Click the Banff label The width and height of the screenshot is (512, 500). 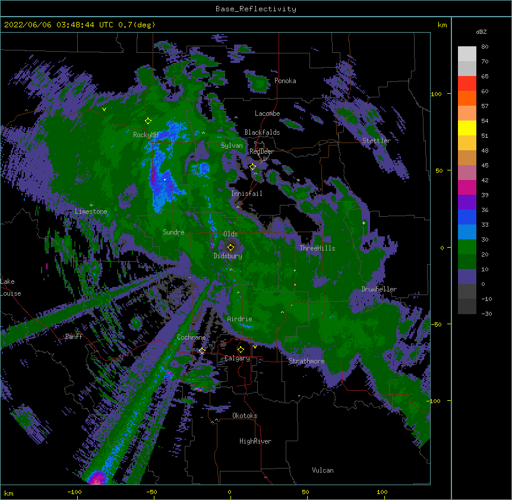(x=74, y=337)
